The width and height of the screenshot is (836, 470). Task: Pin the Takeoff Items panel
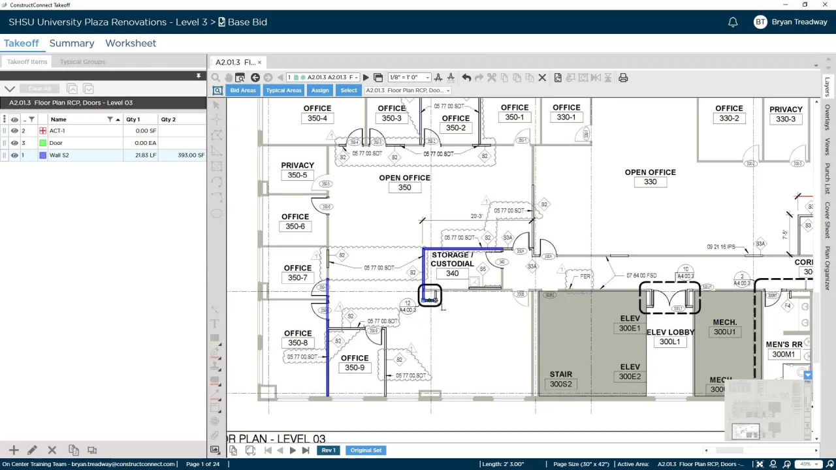(x=199, y=76)
